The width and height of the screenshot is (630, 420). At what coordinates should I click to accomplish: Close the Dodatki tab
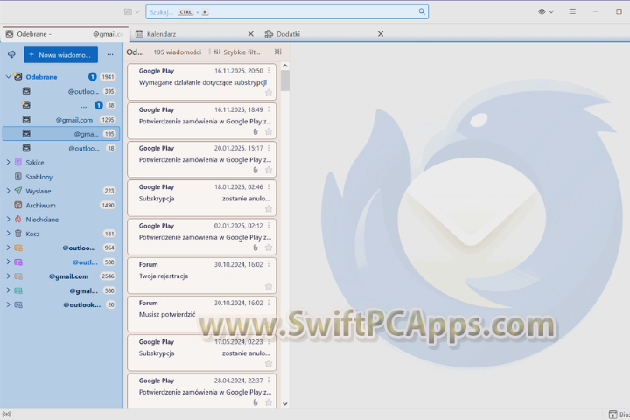[x=381, y=34]
